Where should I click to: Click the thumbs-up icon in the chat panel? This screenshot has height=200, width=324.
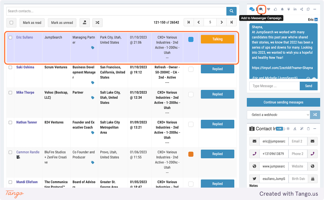coord(275,9)
